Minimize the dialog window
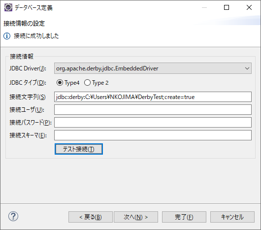The width and height of the screenshot is (261, 230). pyautogui.click(x=204, y=7)
